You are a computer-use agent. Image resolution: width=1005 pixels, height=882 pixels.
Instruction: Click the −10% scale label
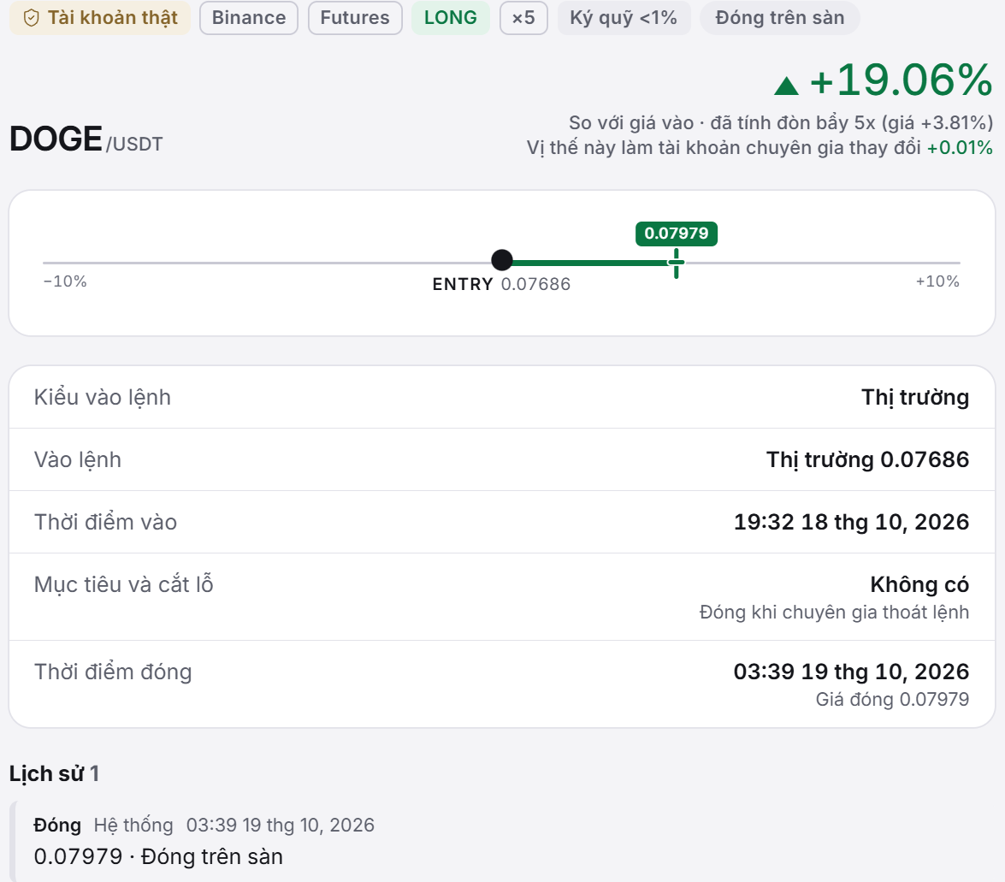tap(65, 281)
